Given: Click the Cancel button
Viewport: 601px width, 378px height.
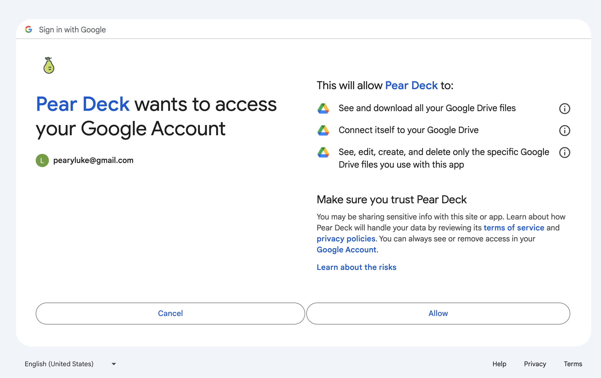Looking at the screenshot, I should pyautogui.click(x=170, y=313).
